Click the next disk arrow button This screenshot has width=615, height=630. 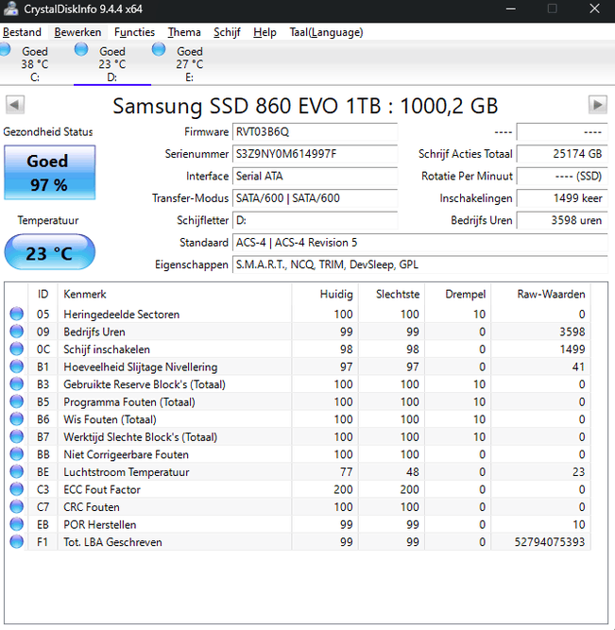pyautogui.click(x=598, y=105)
